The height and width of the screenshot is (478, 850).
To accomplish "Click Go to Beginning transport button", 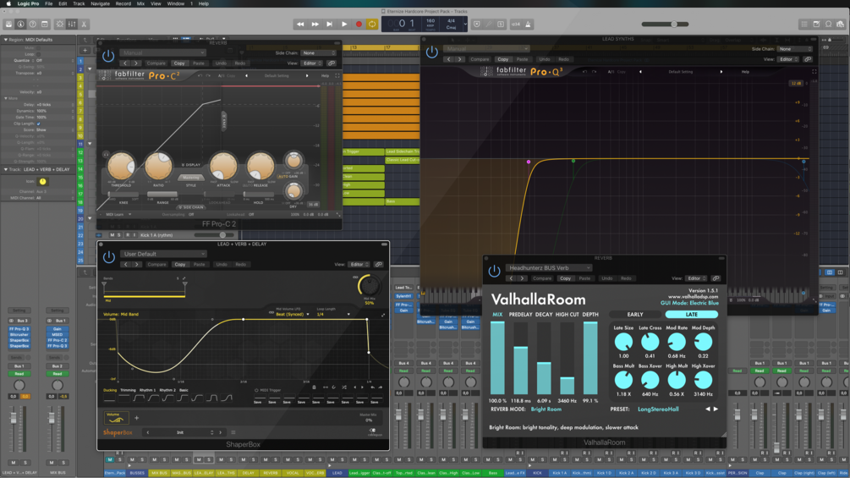I will (329, 24).
